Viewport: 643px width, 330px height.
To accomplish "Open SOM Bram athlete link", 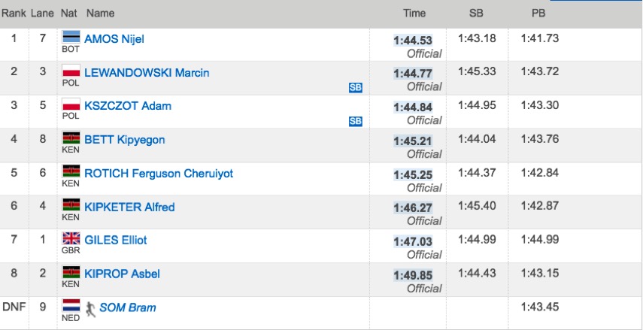I will coord(128,307).
